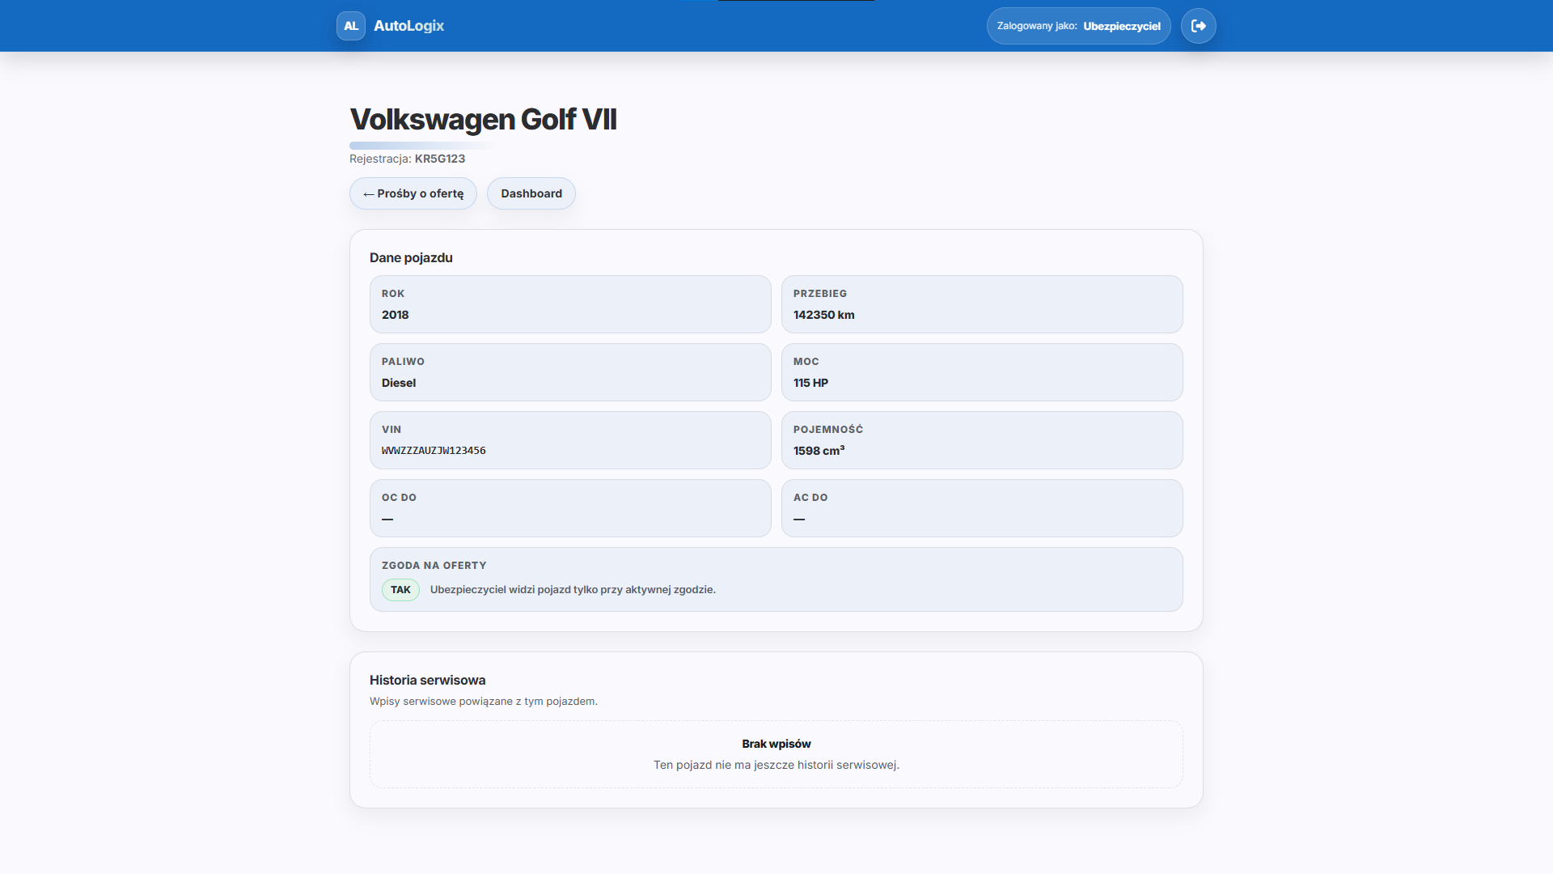The width and height of the screenshot is (1553, 874).
Task: Click capacity value 1598 cm³
Action: pos(819,451)
